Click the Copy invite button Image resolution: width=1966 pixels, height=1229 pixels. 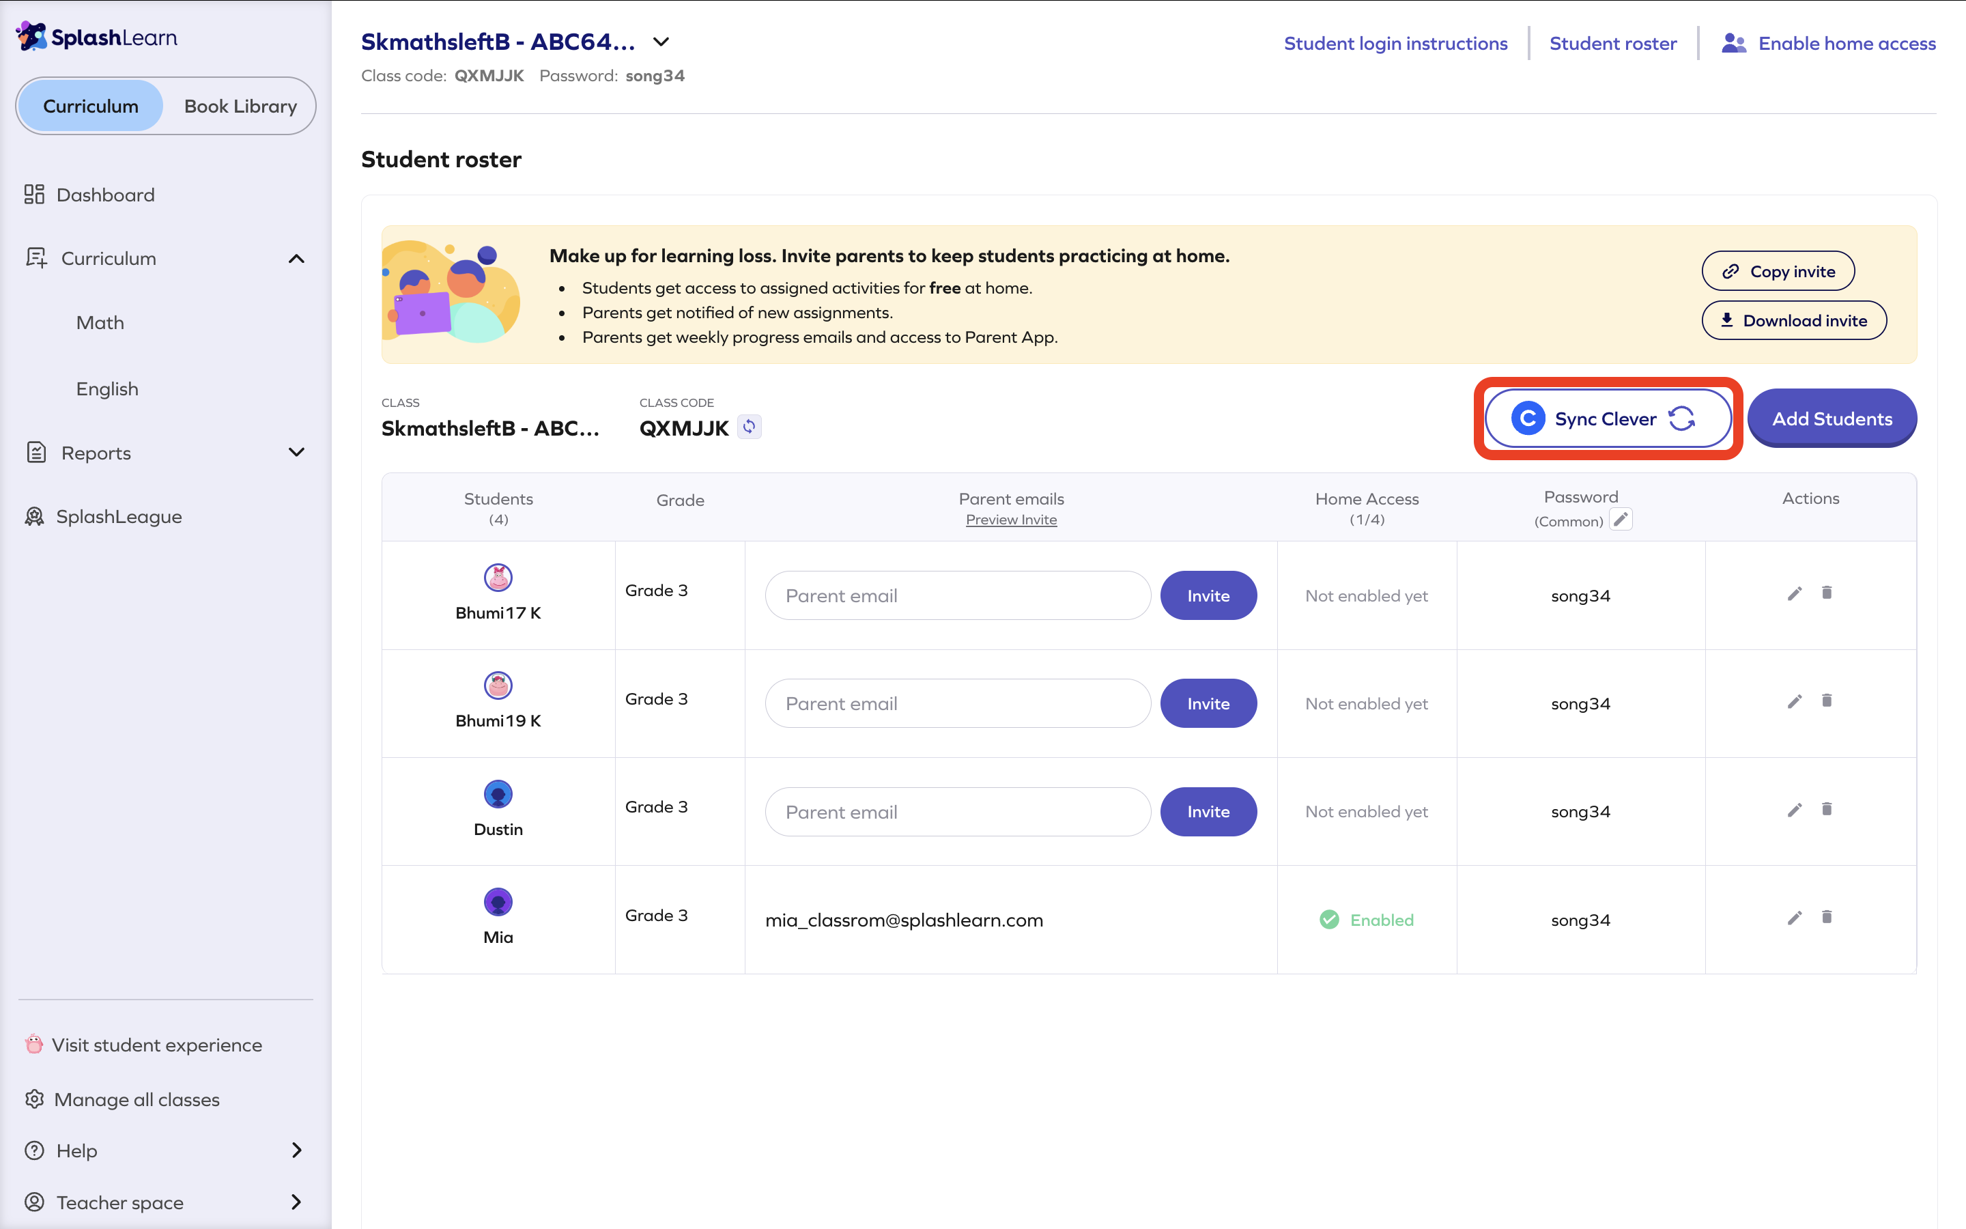pyautogui.click(x=1778, y=270)
